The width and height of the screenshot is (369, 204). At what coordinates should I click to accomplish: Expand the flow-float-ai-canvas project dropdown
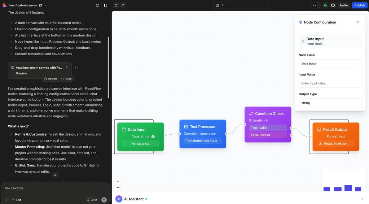(46, 5)
